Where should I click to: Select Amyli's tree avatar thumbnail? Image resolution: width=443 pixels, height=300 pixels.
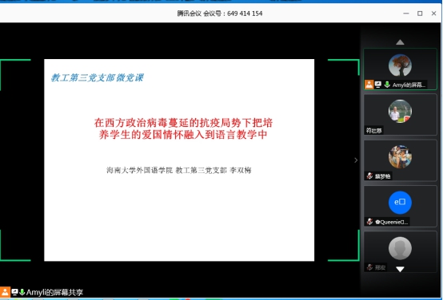click(400, 65)
